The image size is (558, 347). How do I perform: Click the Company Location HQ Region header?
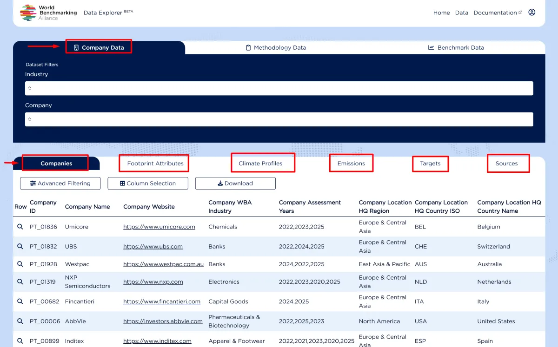point(385,207)
